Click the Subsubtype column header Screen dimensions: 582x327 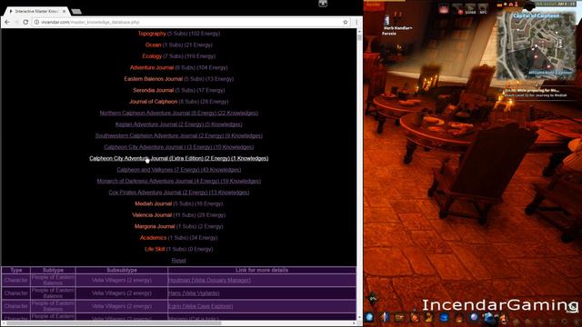[122, 271]
